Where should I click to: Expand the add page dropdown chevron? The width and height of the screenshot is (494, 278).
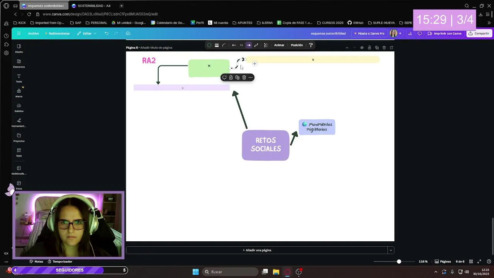(x=391, y=250)
